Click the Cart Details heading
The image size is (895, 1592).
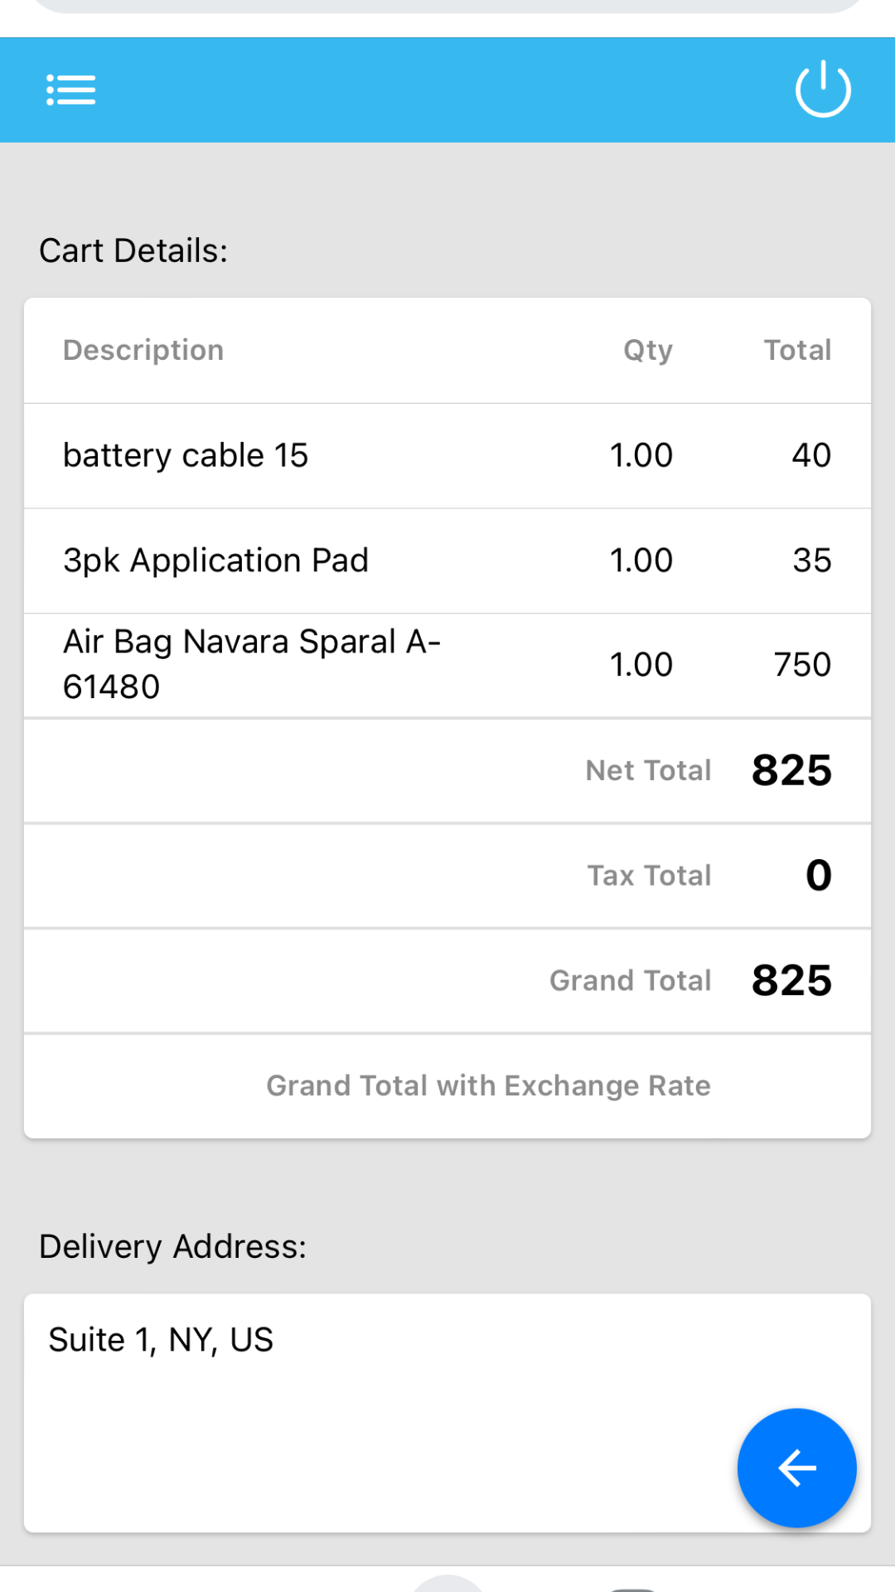pos(133,250)
